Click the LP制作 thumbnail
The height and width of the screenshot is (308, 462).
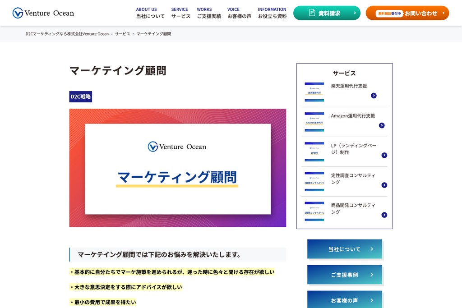pyautogui.click(x=314, y=152)
